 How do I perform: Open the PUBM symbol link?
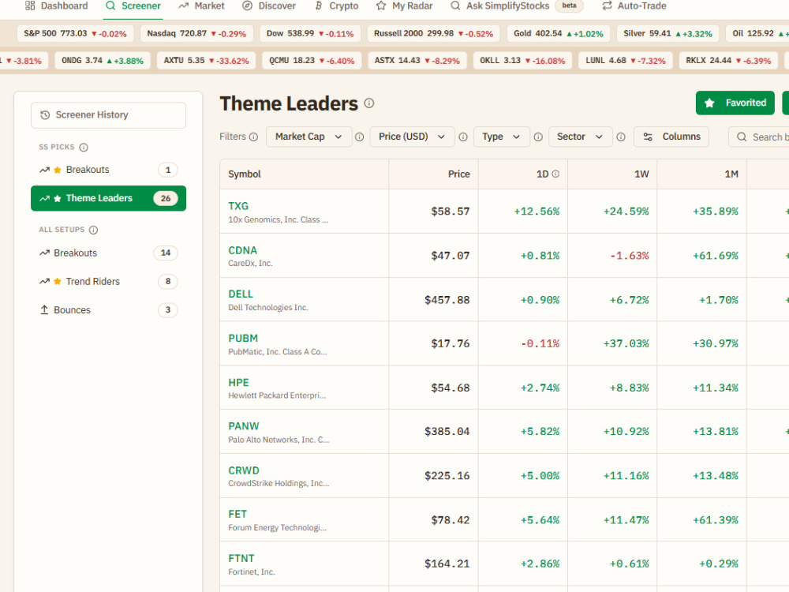(x=243, y=339)
